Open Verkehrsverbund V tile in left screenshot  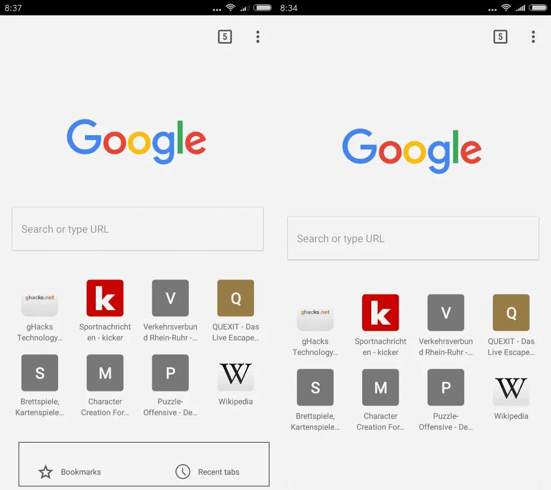[171, 298]
